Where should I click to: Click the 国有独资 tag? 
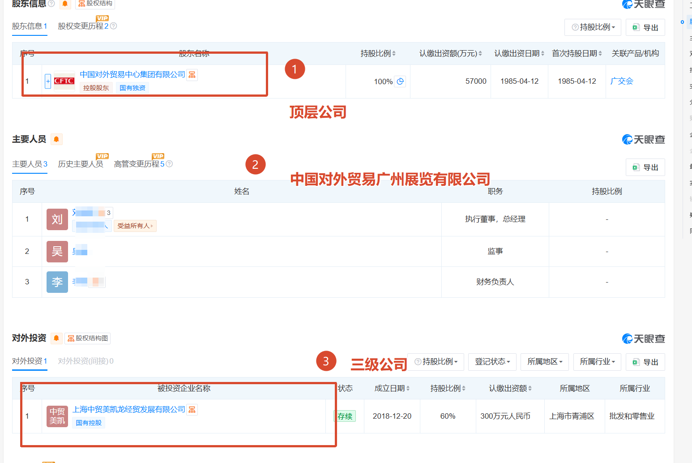click(132, 88)
